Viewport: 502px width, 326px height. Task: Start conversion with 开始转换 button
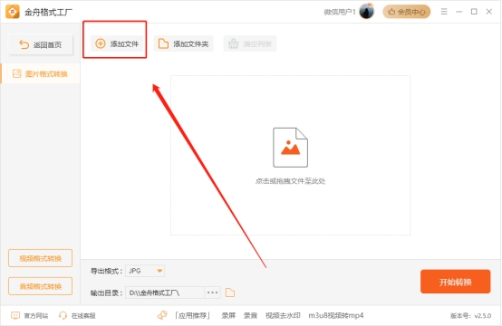pos(455,282)
